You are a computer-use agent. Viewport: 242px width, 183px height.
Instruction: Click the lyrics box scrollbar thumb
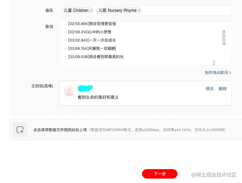[214, 63]
